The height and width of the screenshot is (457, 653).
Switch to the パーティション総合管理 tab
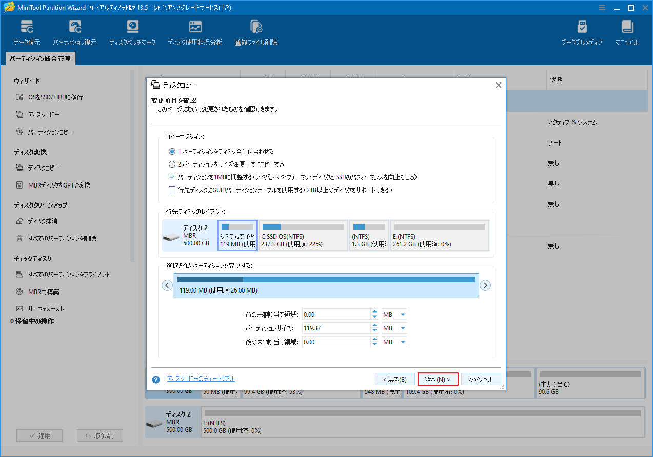[39, 58]
